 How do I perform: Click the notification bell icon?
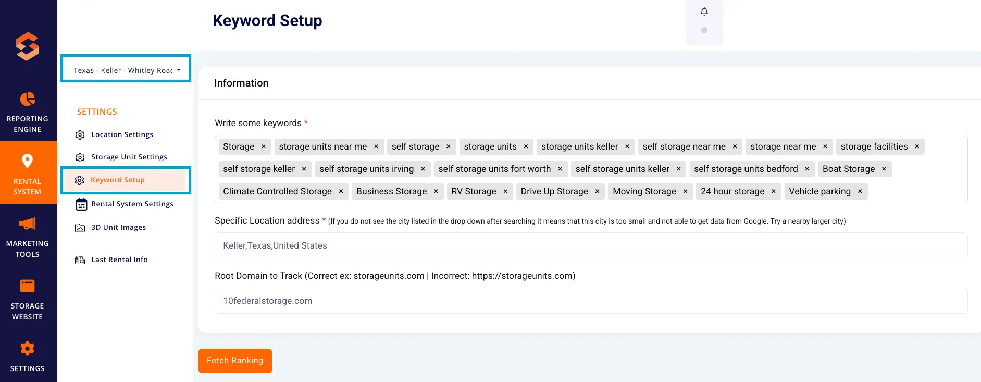point(704,11)
